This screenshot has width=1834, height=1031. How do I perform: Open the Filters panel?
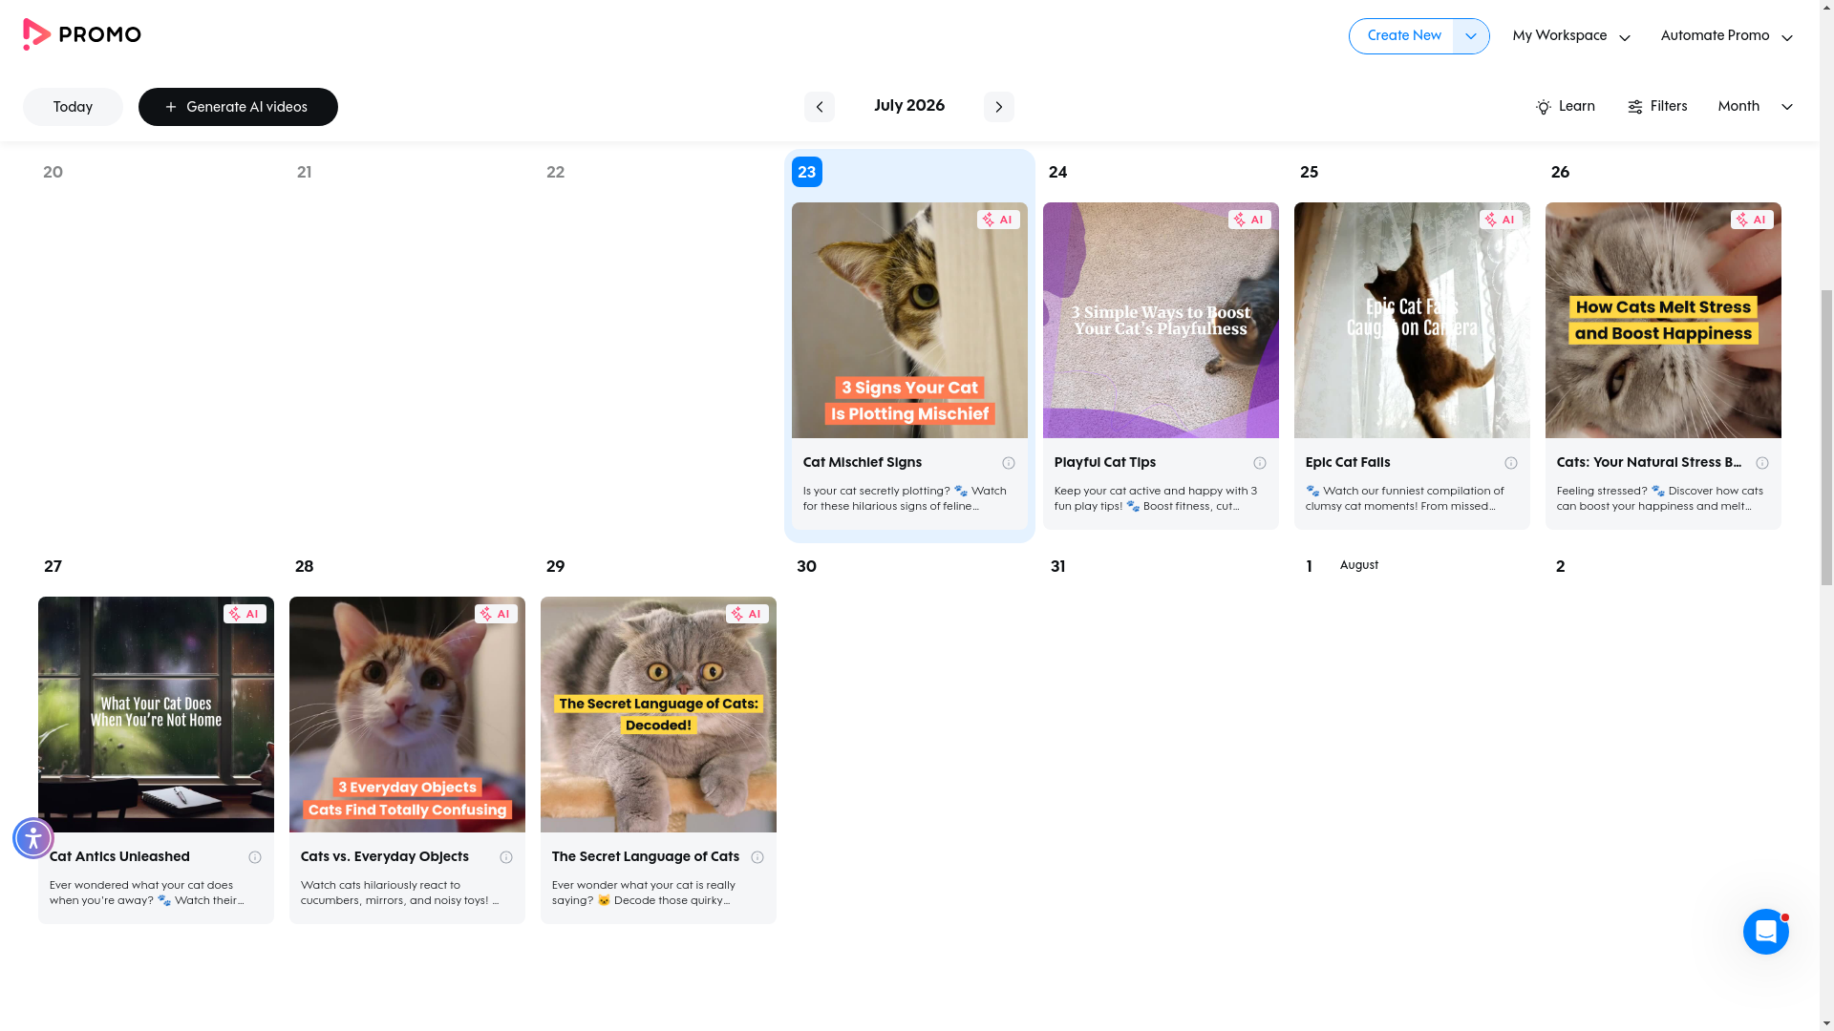tap(1656, 107)
